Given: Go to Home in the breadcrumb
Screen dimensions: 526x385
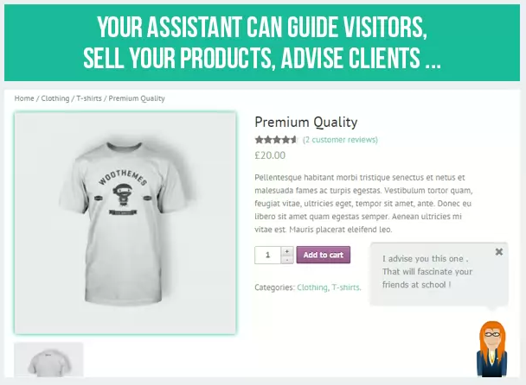Looking at the screenshot, I should [x=24, y=98].
